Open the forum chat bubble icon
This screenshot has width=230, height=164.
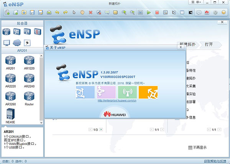coord(199,13)
